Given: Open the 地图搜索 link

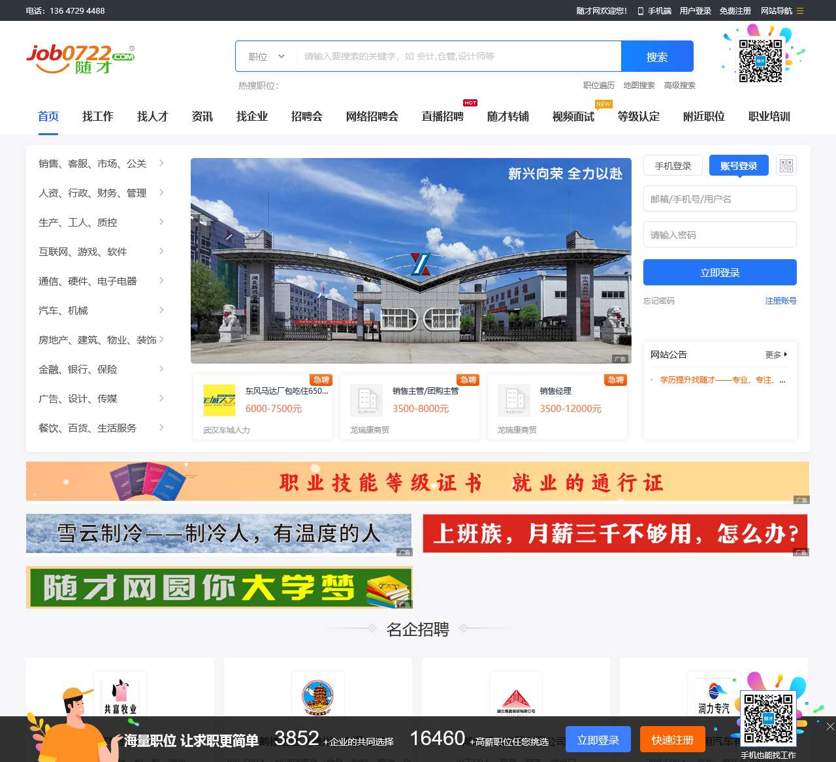Looking at the screenshot, I should tap(639, 85).
